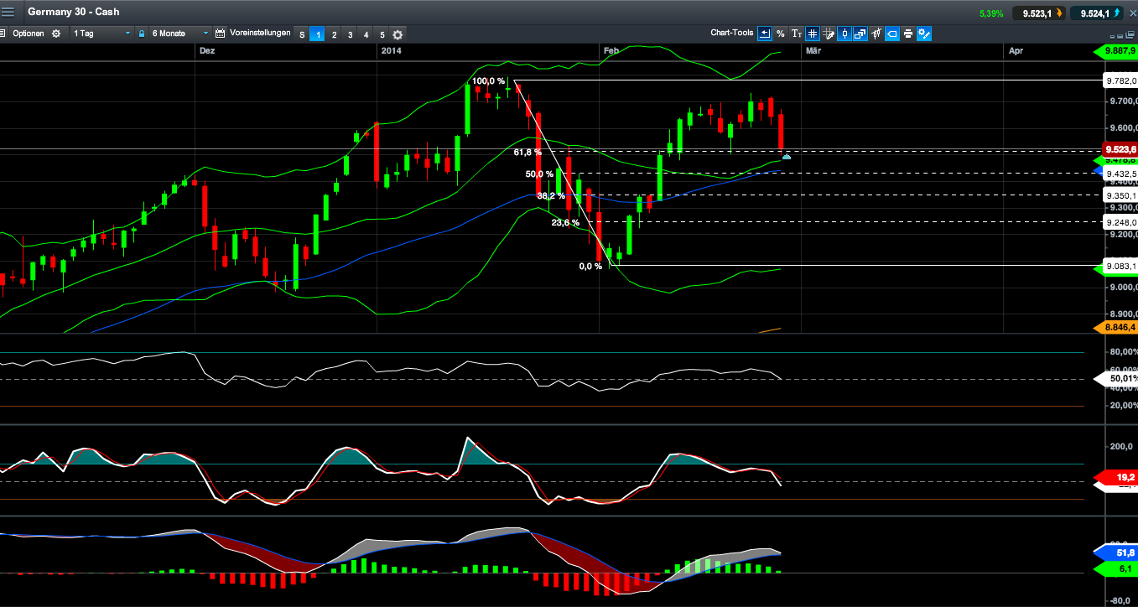Click the calendar icon next to Voreinstellungen
Image resolution: width=1138 pixels, height=607 pixels.
pyautogui.click(x=220, y=34)
